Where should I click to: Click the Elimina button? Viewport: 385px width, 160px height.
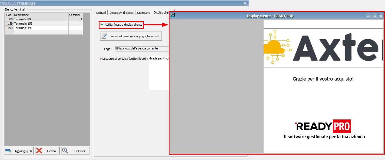tap(47, 151)
